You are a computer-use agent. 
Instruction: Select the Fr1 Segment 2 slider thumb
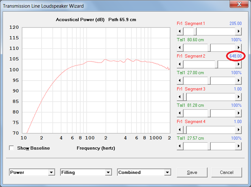[216, 64]
